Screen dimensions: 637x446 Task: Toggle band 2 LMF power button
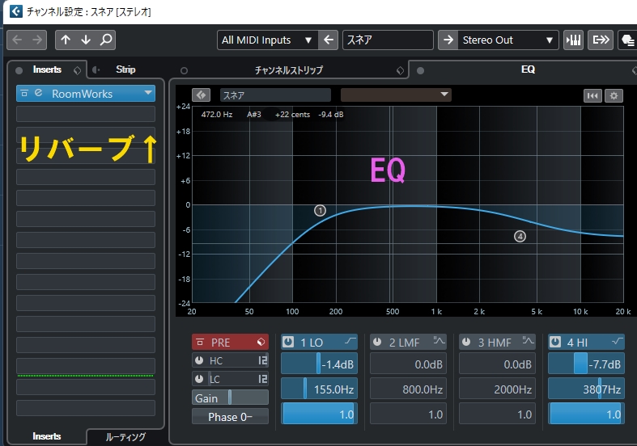(x=377, y=342)
